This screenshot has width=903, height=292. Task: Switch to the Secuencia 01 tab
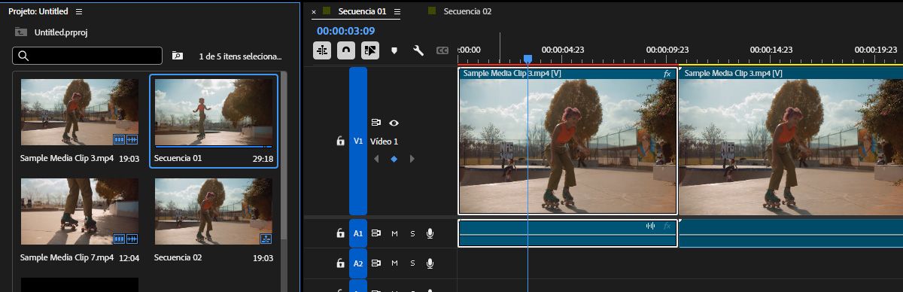362,11
